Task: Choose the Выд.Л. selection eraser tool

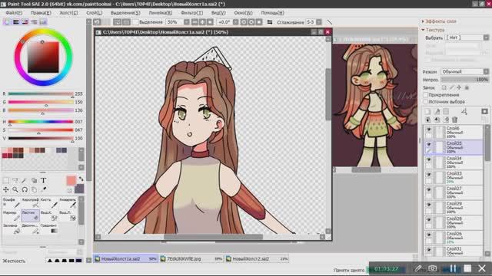Action: [68, 215]
